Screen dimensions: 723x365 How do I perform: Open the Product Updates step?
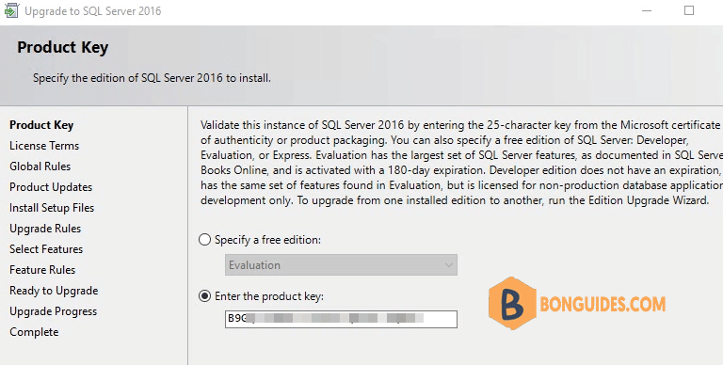[51, 187]
